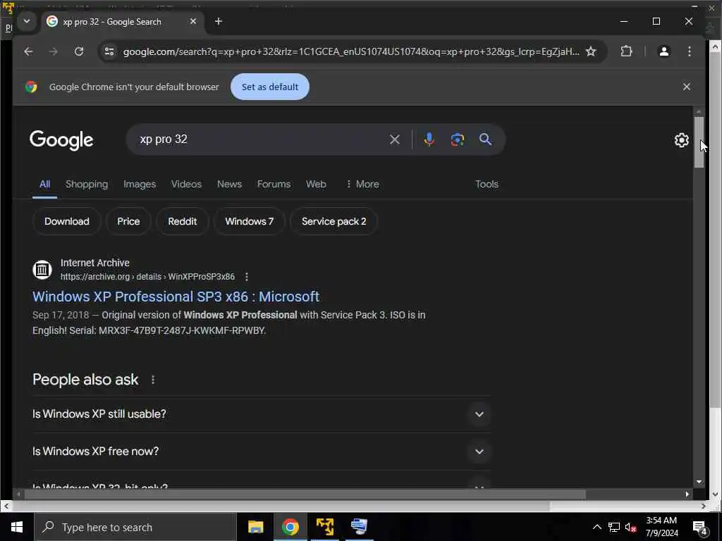Click the Internet Archive site icon
The width and height of the screenshot is (722, 541).
(42, 270)
